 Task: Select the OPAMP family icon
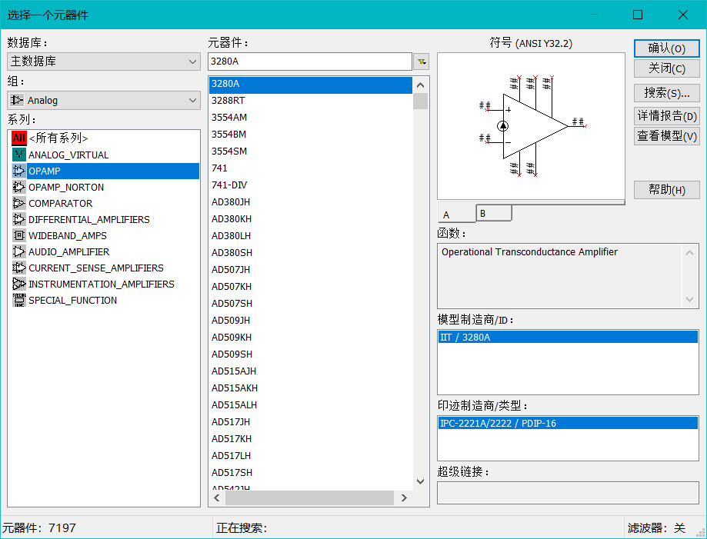[18, 171]
